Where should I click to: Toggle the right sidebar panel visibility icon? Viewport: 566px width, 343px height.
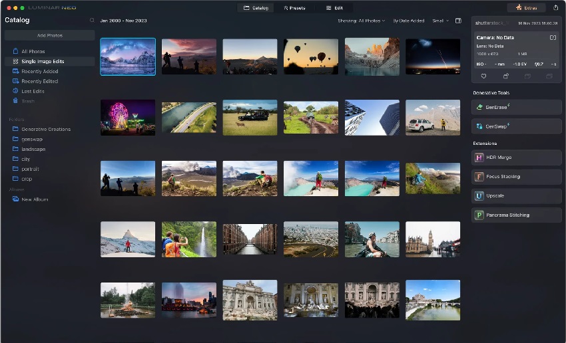click(458, 21)
